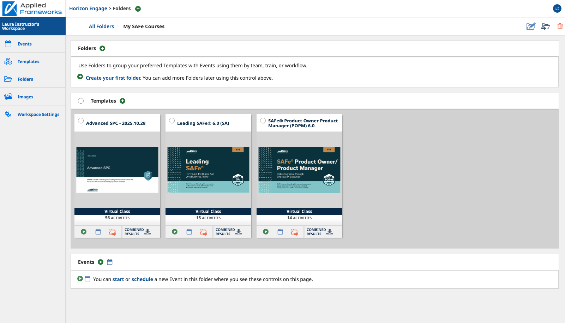Open Images in the sidebar
The image size is (565, 323).
(x=33, y=97)
